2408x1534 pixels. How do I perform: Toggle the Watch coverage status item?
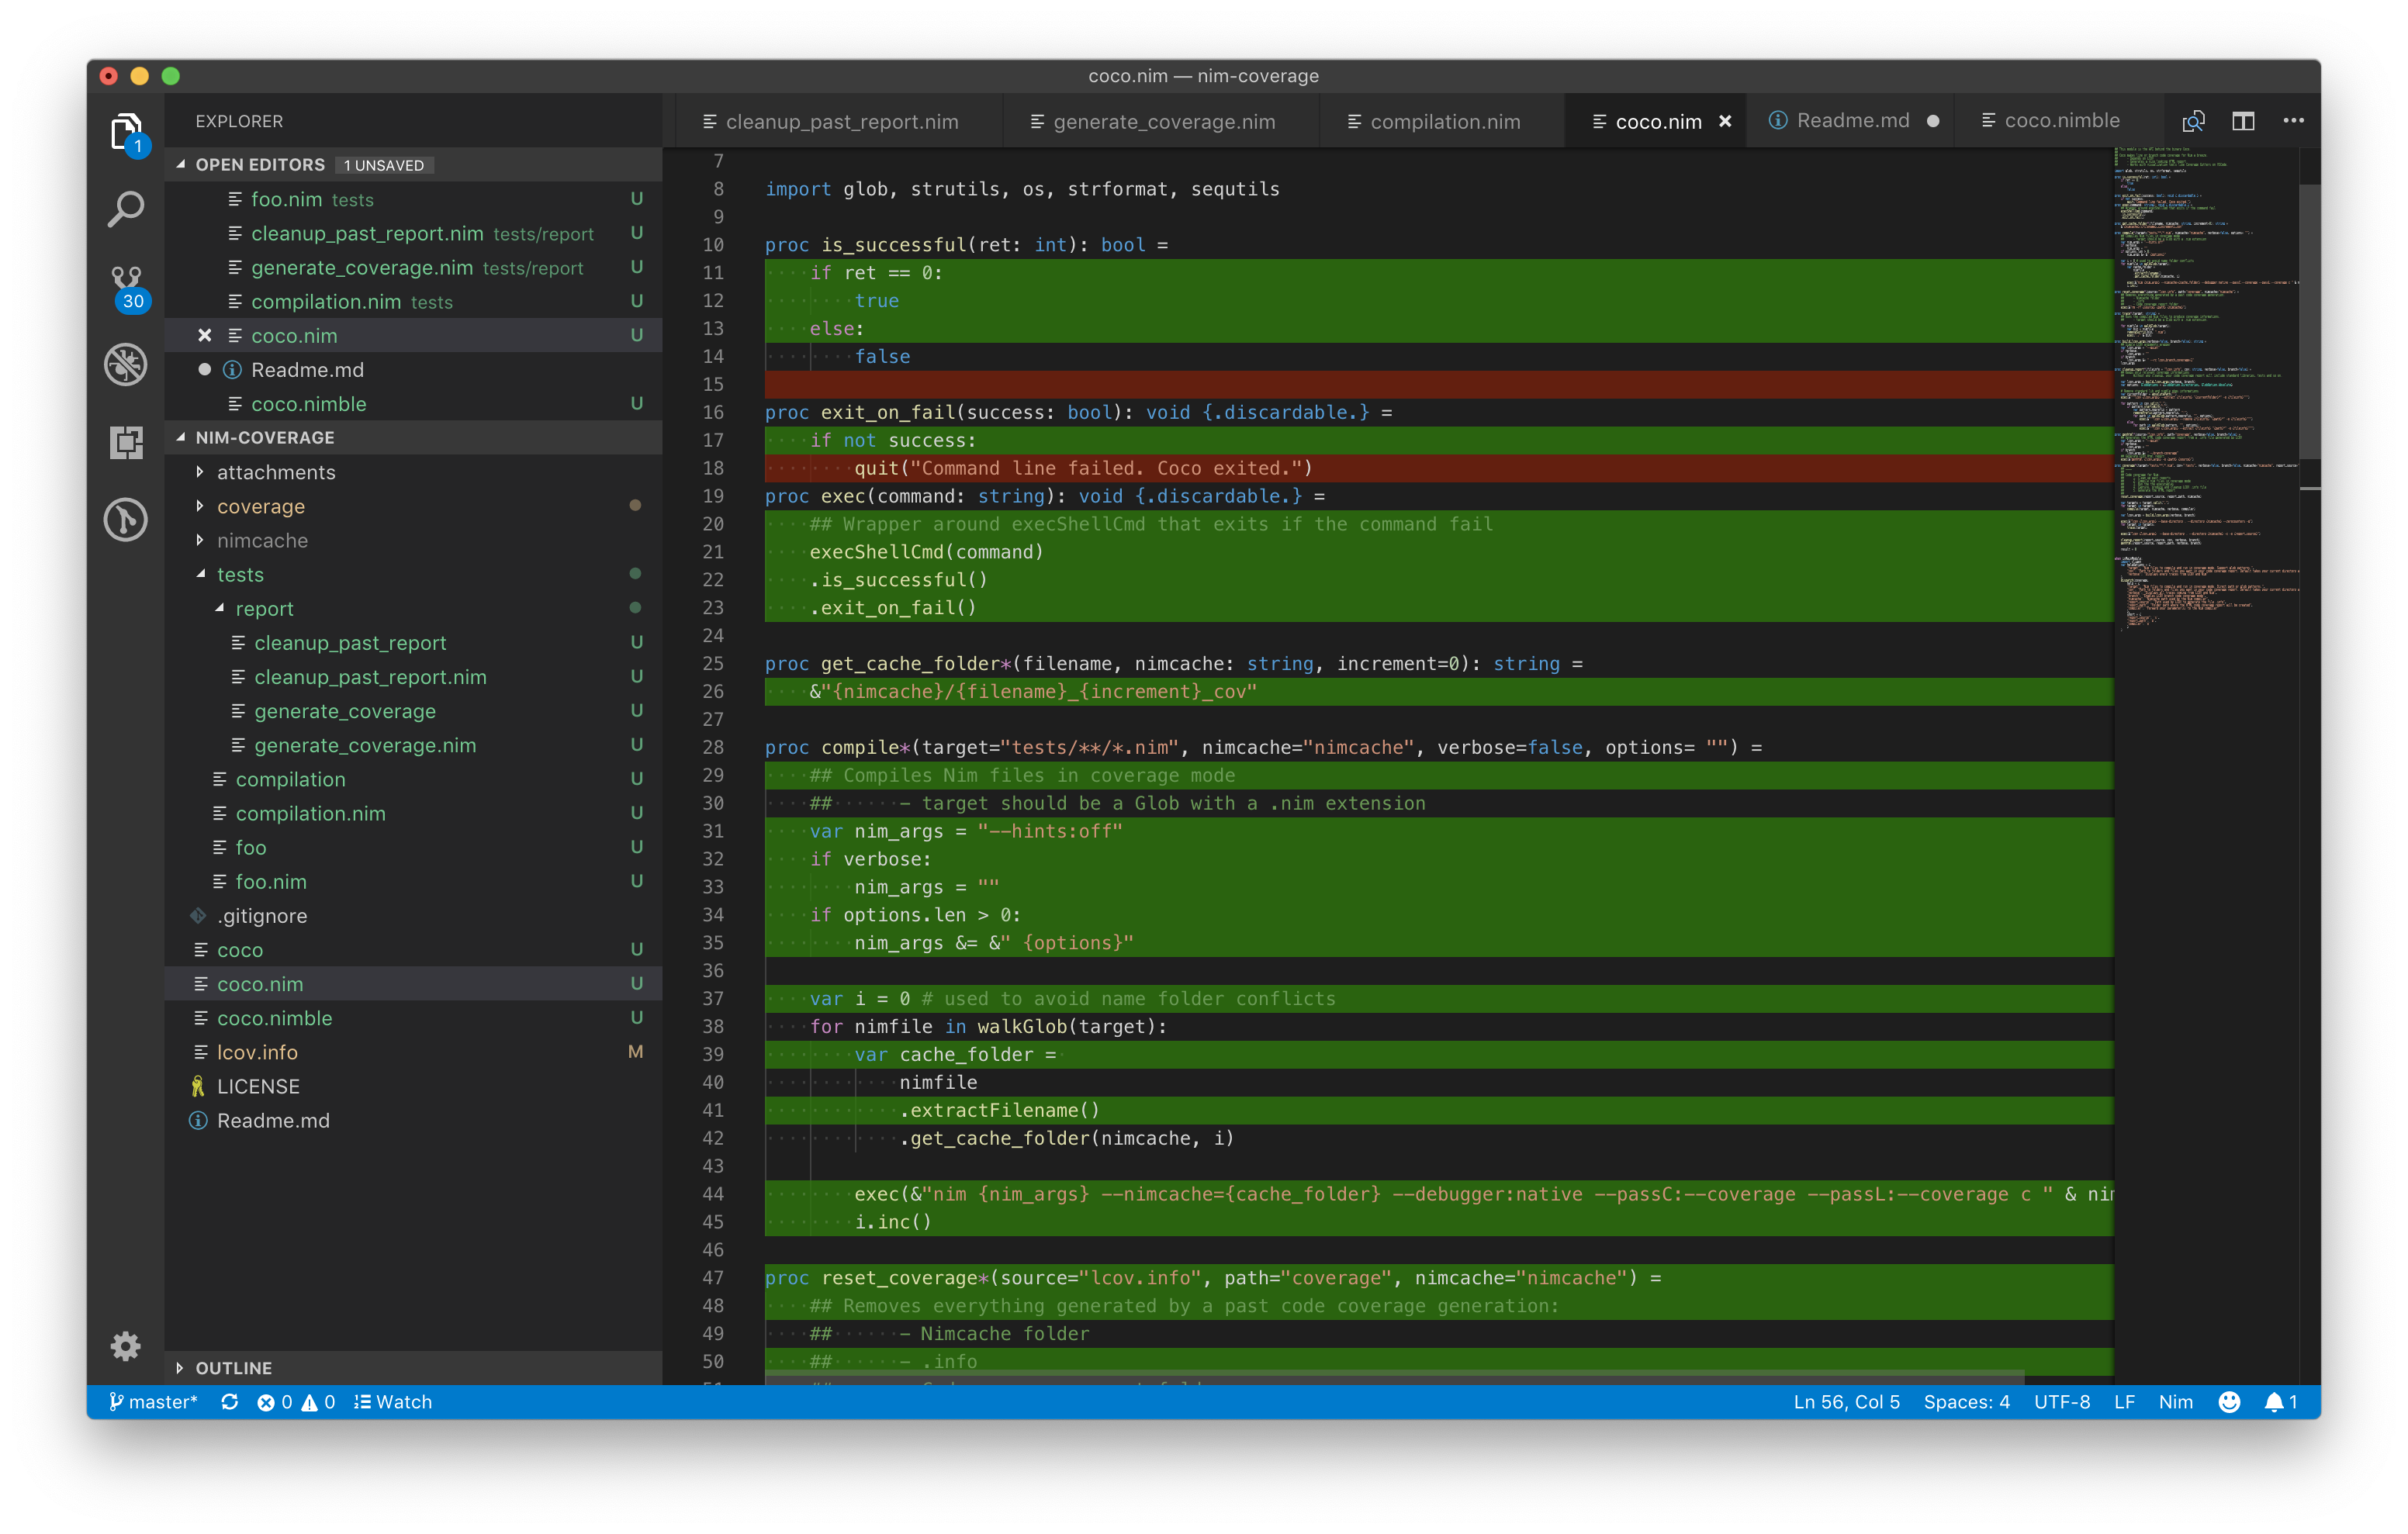394,1402
